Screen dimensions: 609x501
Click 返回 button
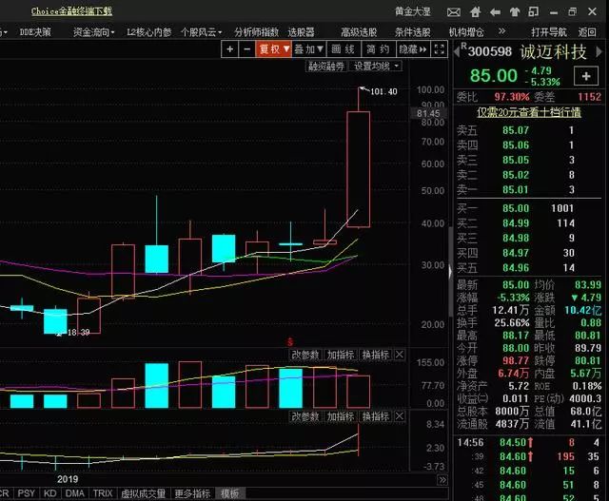point(587,32)
